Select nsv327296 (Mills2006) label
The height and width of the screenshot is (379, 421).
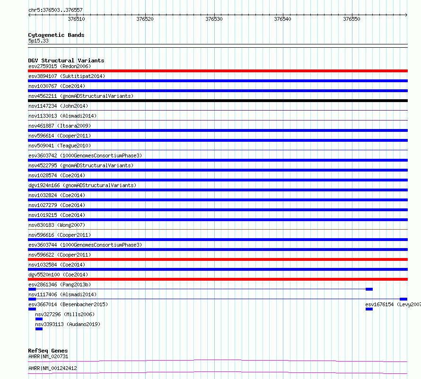tap(65, 314)
